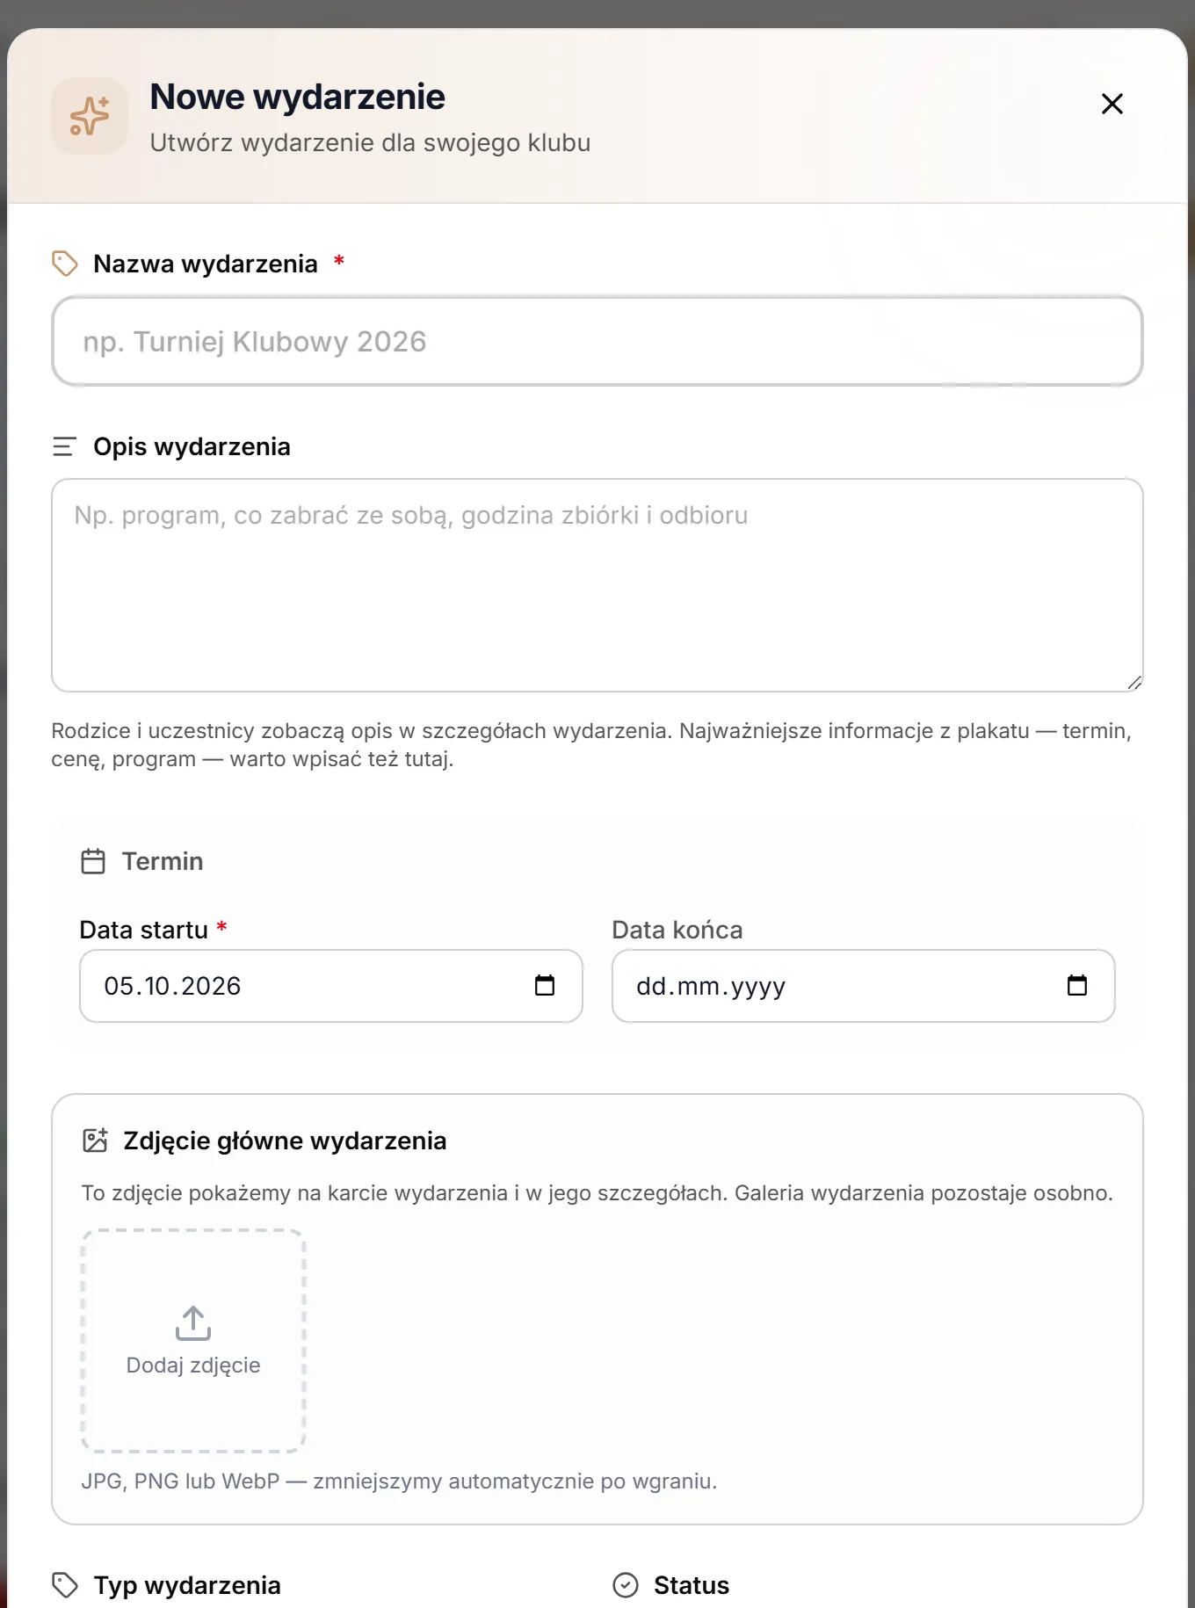Click the Termin section heading

pos(163,861)
